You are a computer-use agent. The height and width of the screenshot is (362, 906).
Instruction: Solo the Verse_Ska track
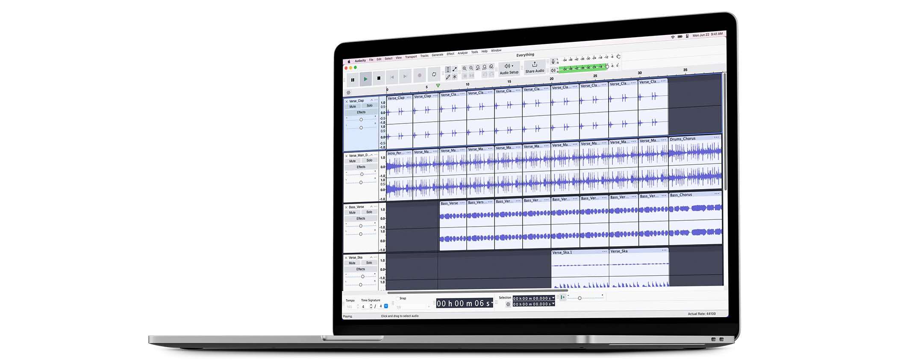pos(369,263)
